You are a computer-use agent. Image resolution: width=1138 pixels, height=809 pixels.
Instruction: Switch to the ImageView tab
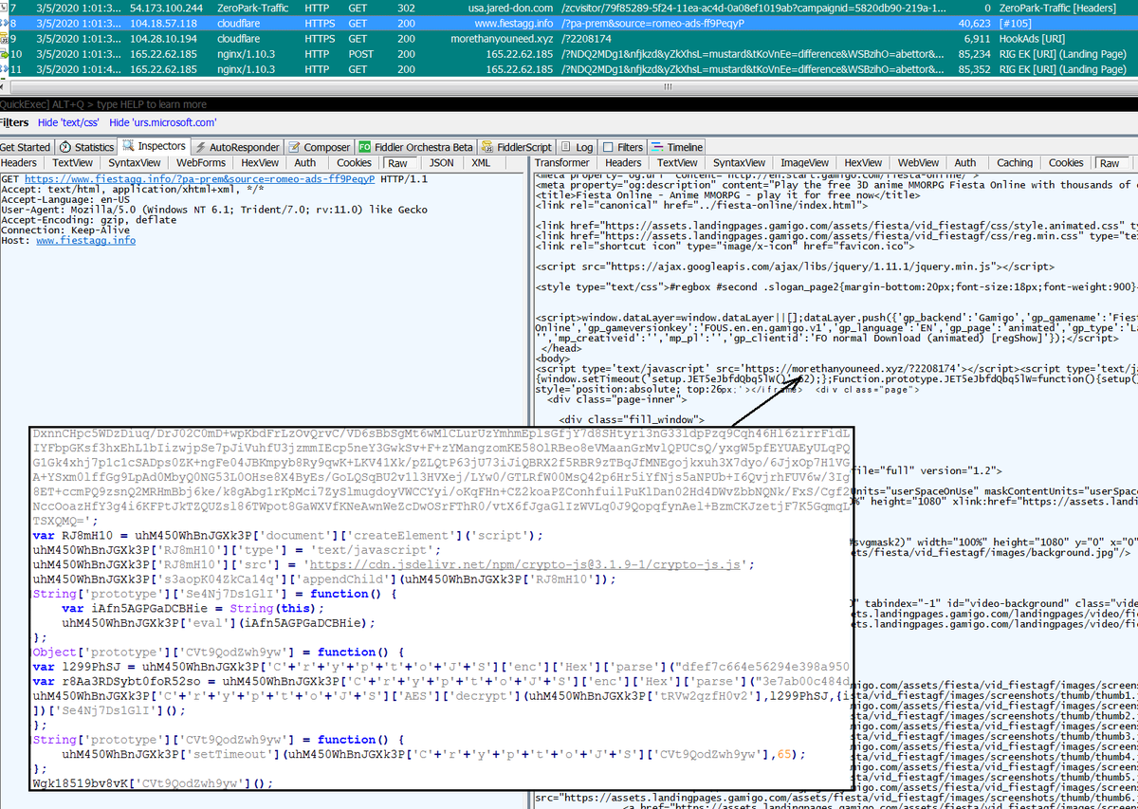(x=804, y=162)
